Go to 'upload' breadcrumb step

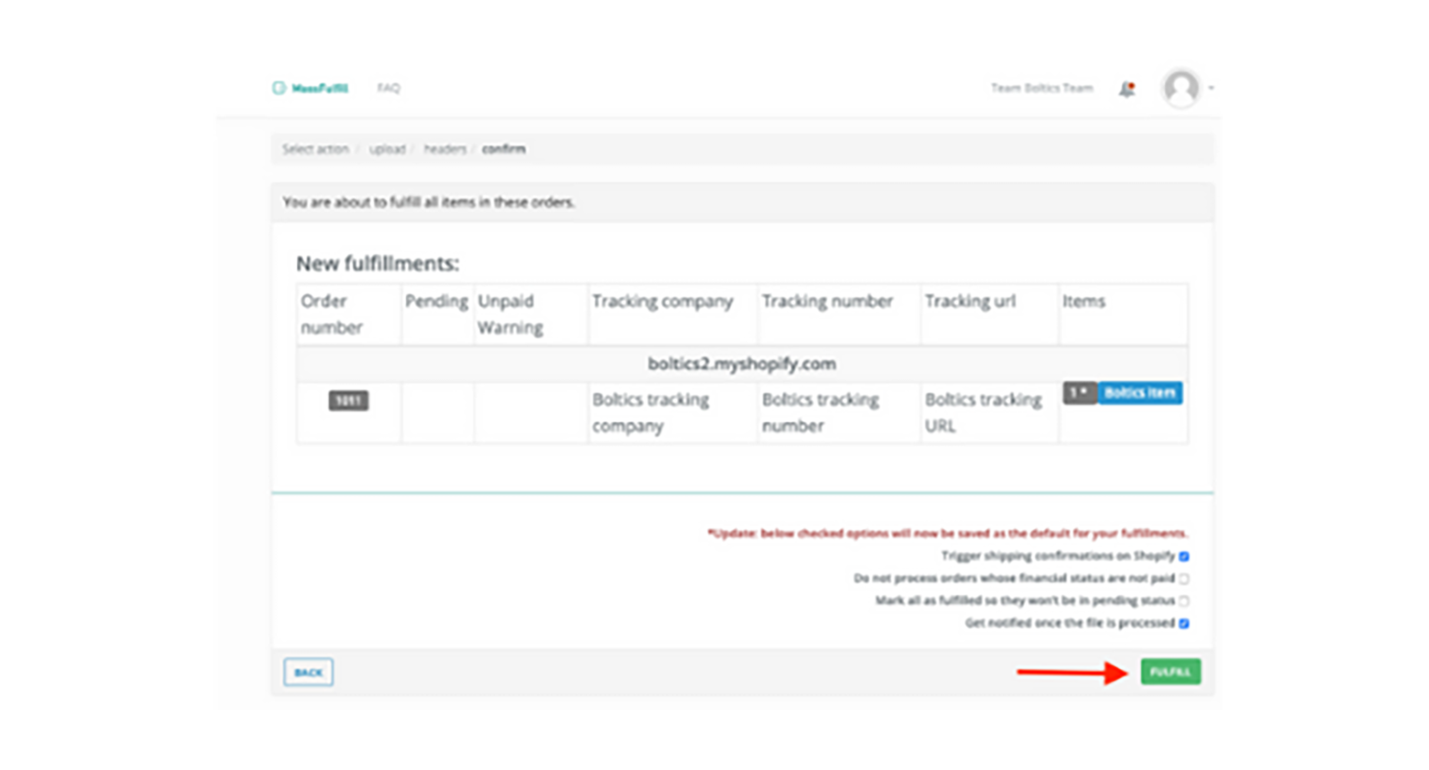pyautogui.click(x=387, y=149)
